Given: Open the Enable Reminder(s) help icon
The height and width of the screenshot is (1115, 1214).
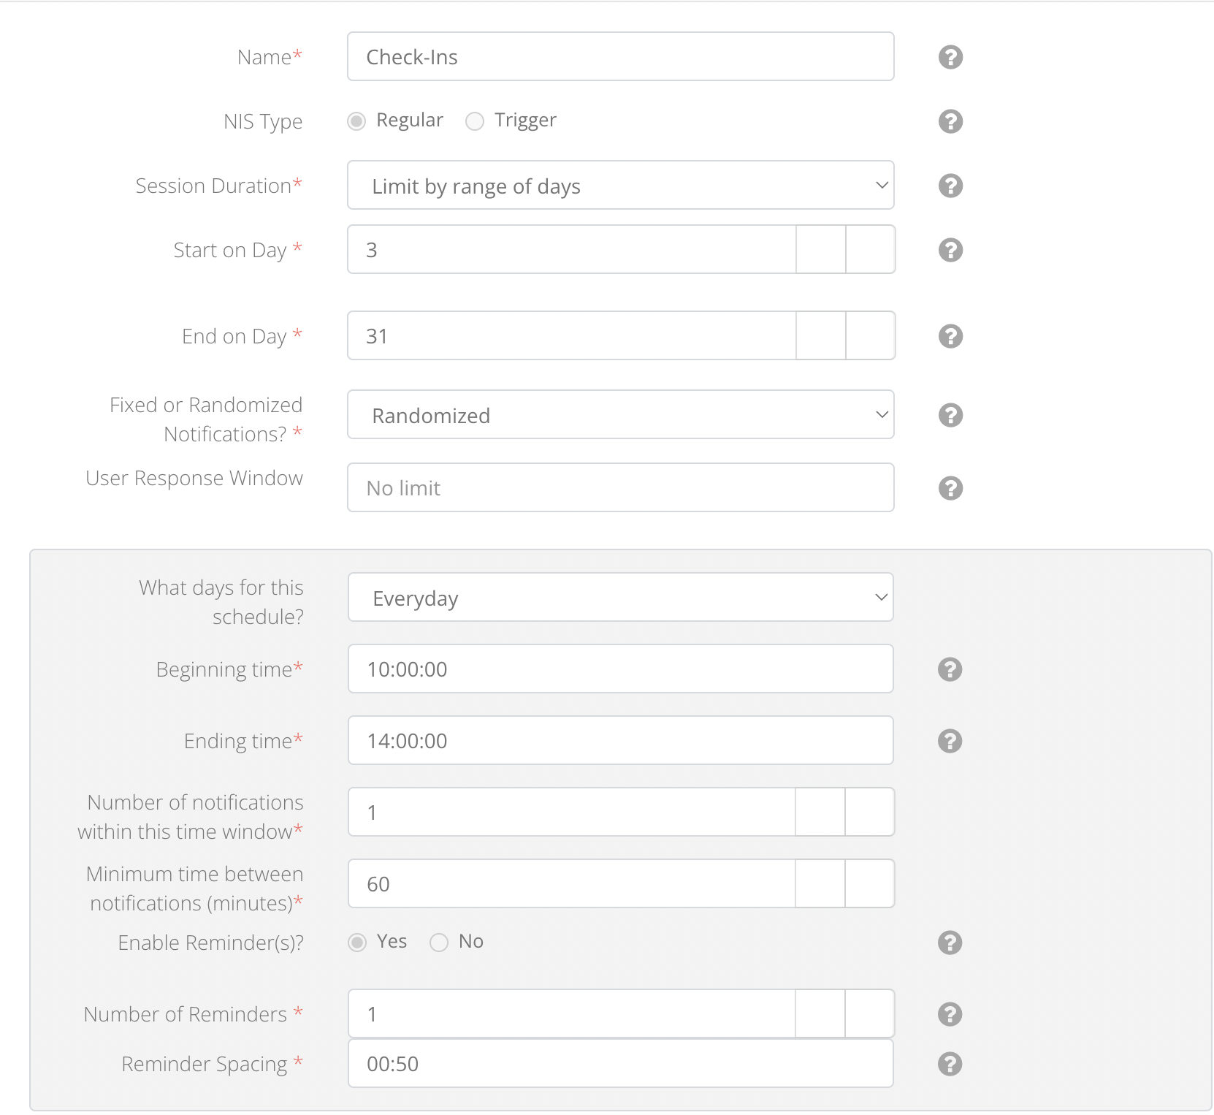Looking at the screenshot, I should click(950, 943).
